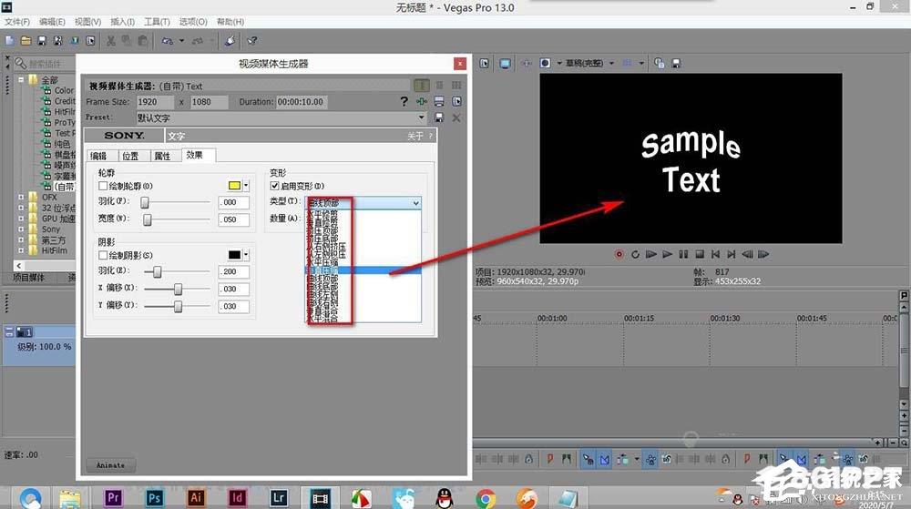Step to previous frame
Viewport: 911px width, 509px height.
(748, 254)
